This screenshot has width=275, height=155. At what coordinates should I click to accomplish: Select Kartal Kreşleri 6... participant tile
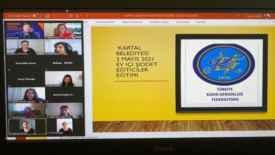click(64, 95)
